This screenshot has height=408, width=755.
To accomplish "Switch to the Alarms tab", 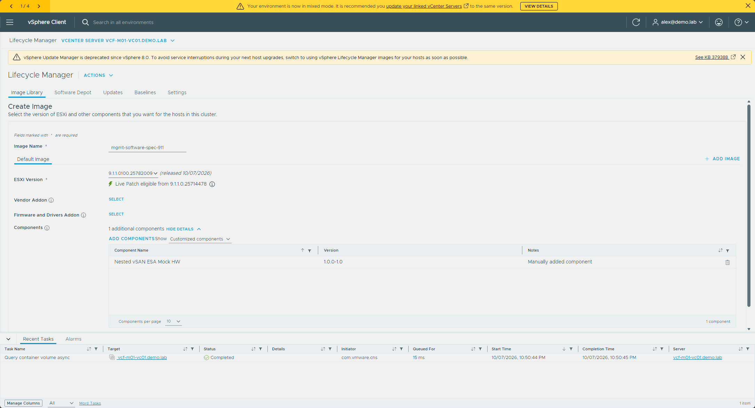I will click(x=73, y=339).
